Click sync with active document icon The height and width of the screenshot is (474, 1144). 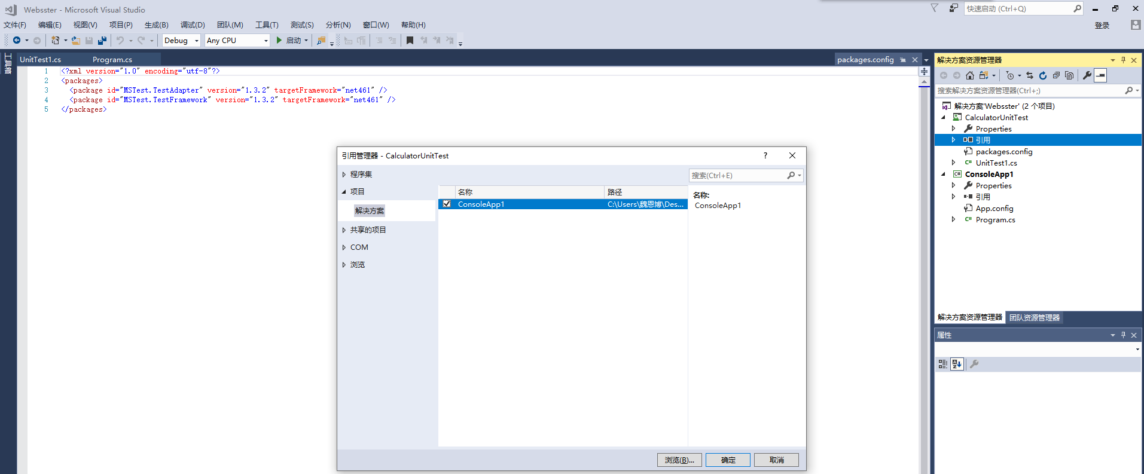tap(1030, 75)
